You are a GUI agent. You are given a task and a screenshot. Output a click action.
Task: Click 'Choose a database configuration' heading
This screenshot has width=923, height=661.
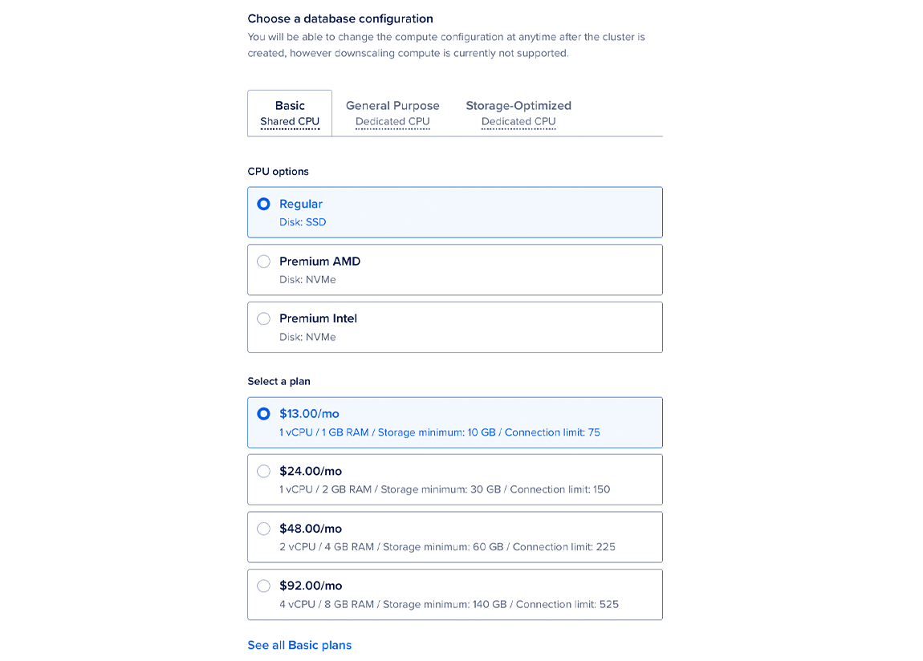(x=340, y=18)
